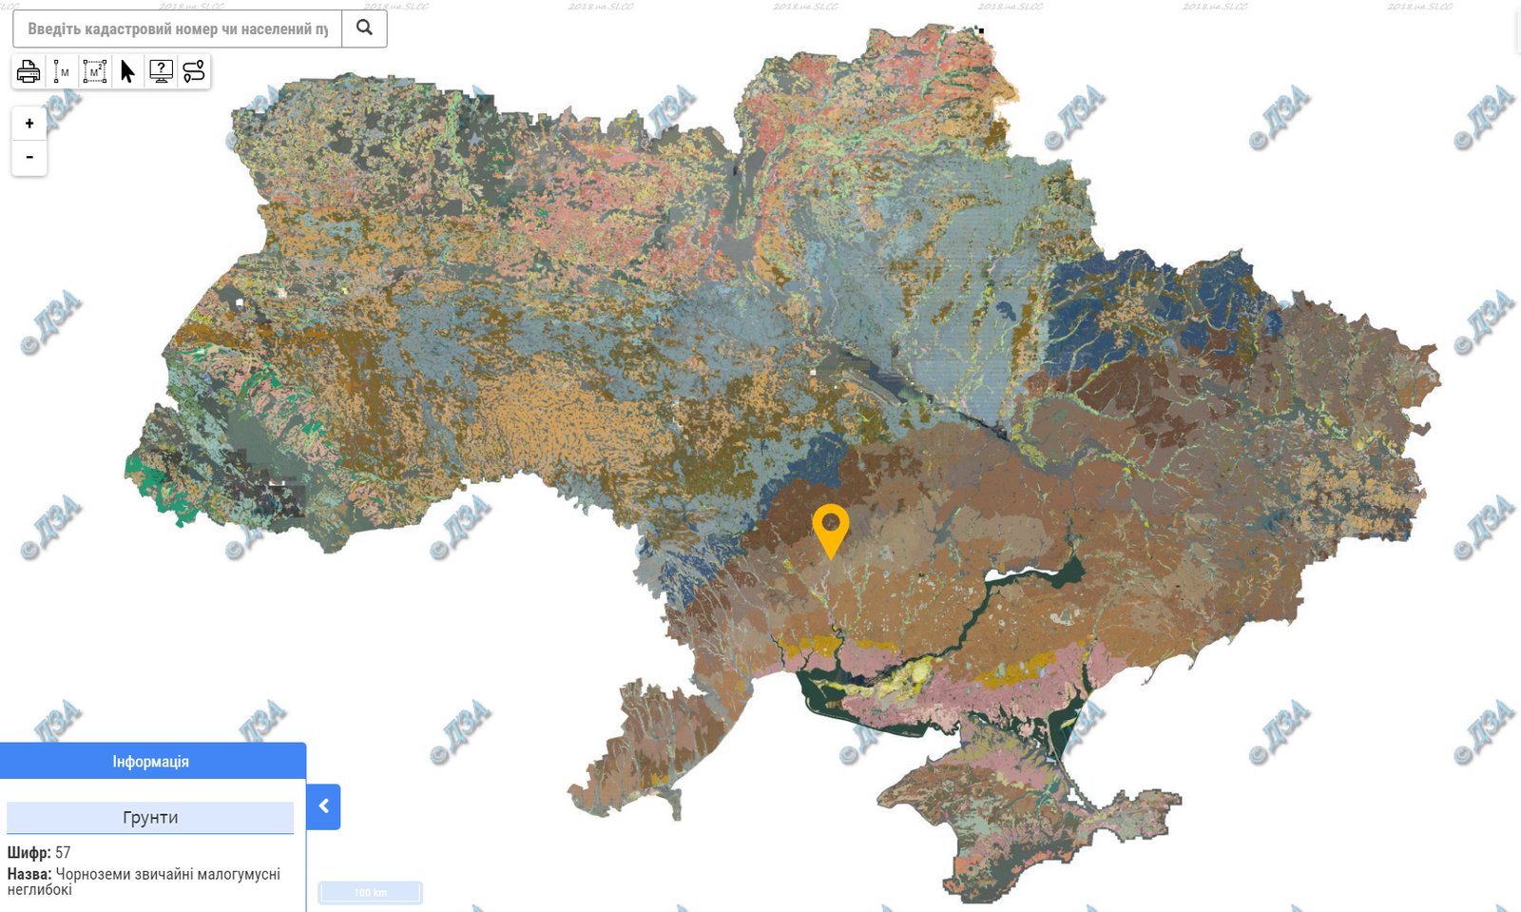Select the Грунти layer heading
Image resolution: width=1521 pixels, height=912 pixels.
150,818
